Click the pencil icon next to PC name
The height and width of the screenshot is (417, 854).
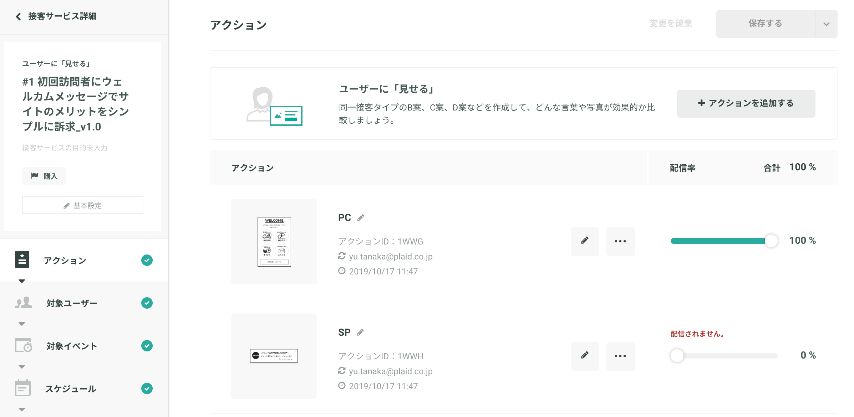pos(361,218)
